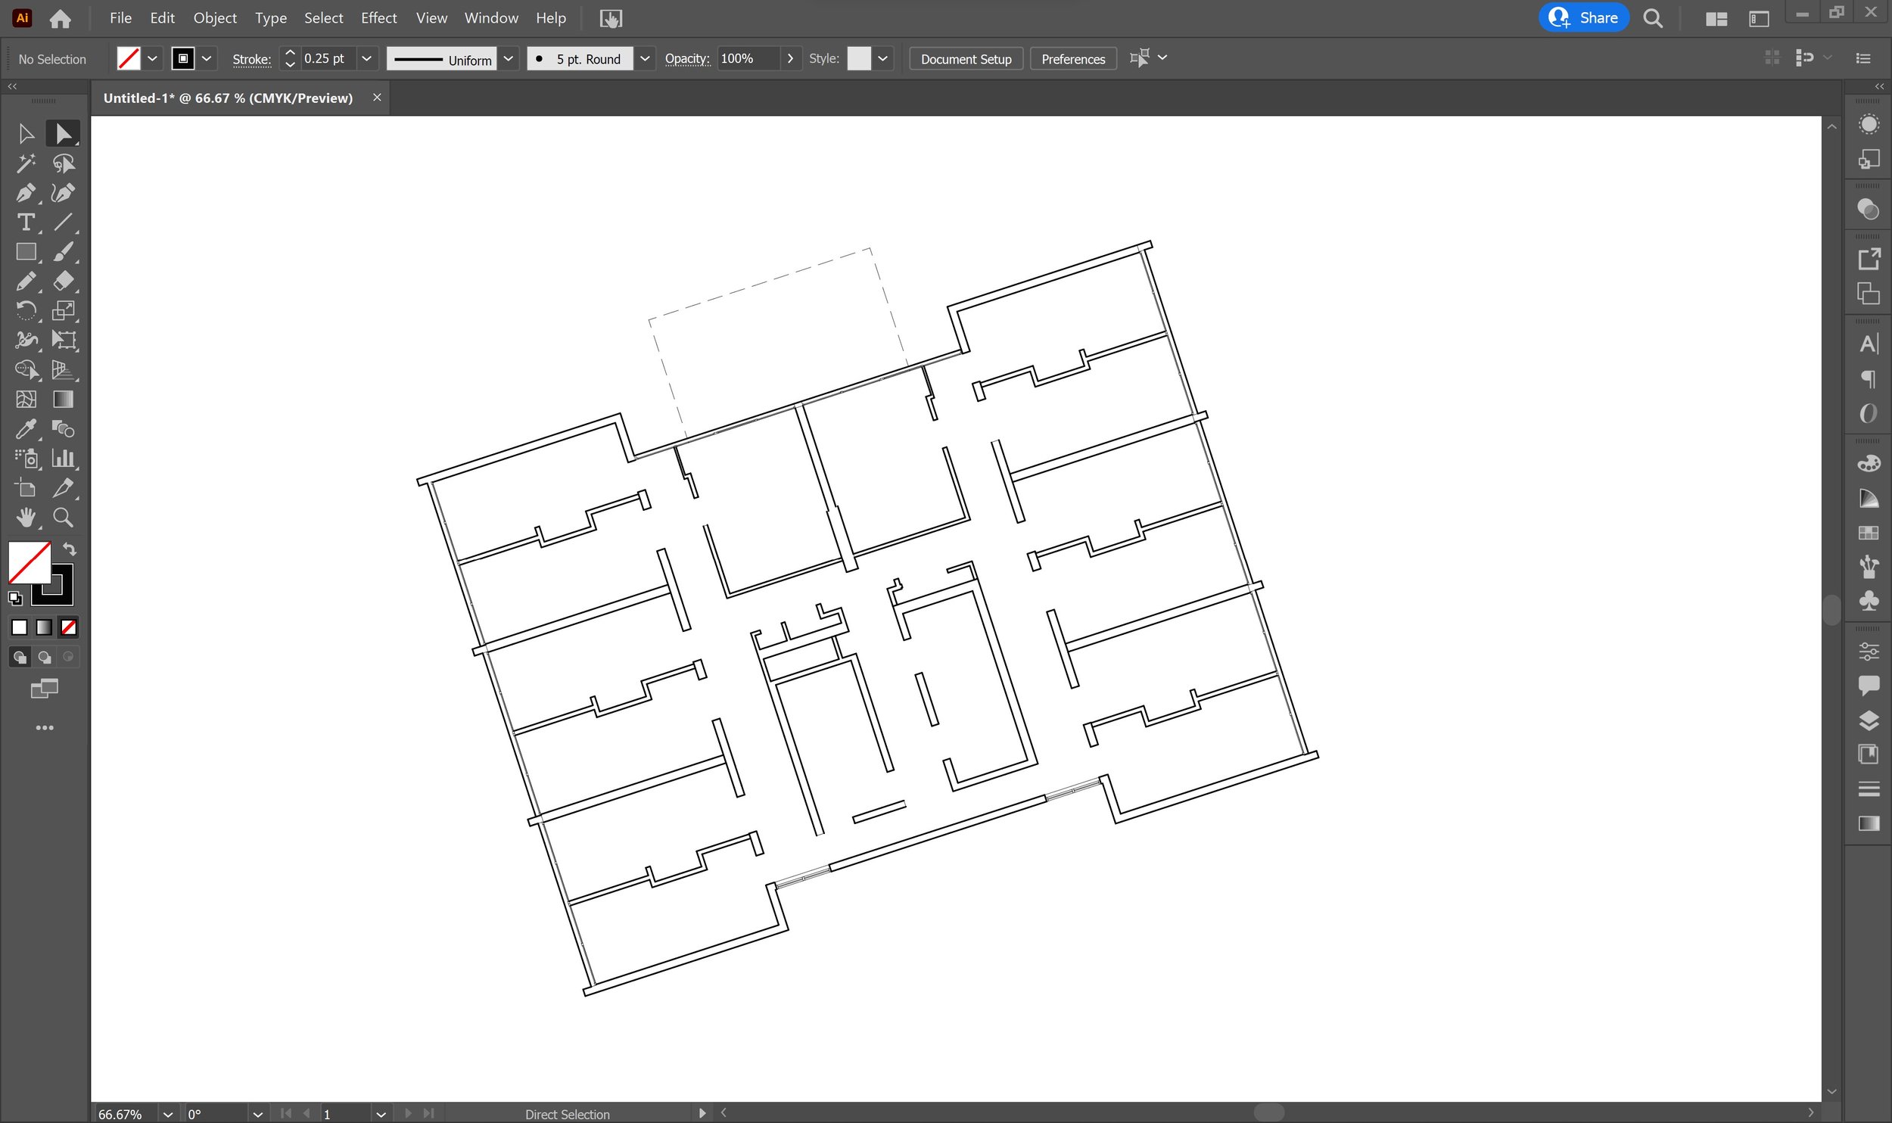Click the Document Setup button
The image size is (1892, 1123).
coord(966,59)
